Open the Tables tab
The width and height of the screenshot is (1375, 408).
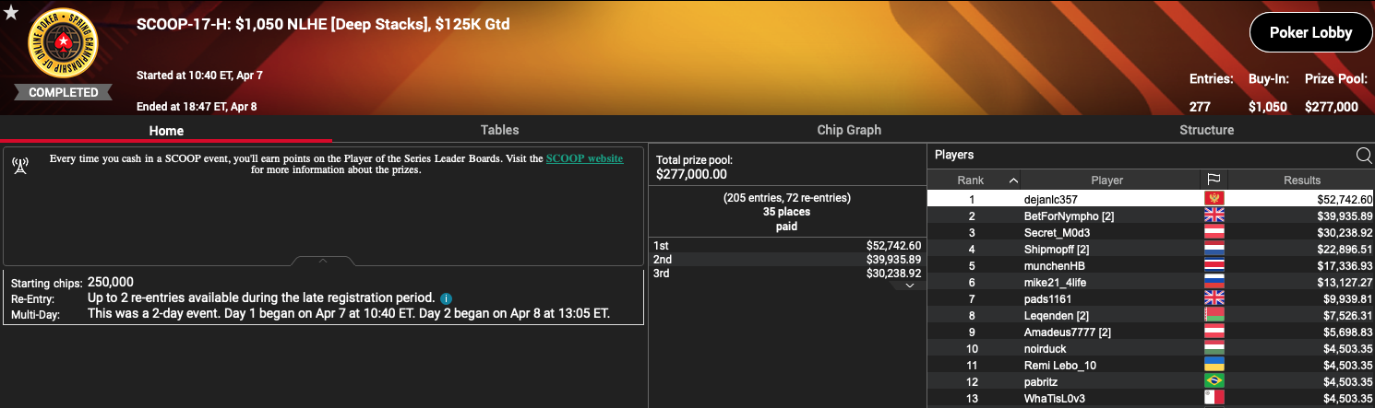tap(499, 130)
